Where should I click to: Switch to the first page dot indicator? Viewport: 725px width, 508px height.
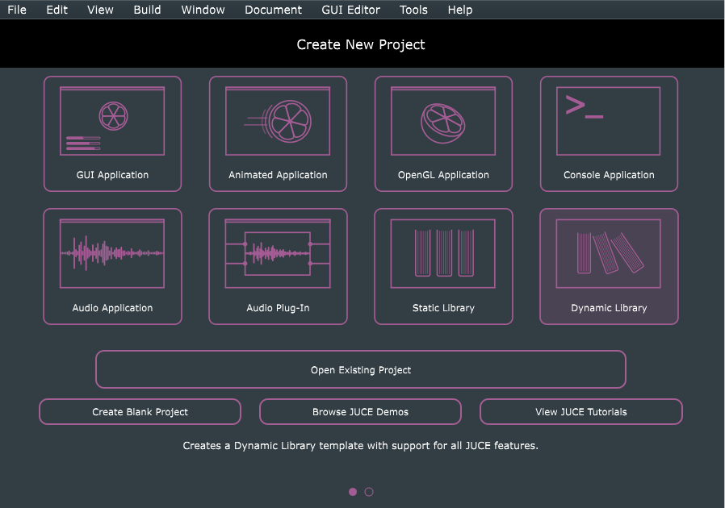(353, 492)
